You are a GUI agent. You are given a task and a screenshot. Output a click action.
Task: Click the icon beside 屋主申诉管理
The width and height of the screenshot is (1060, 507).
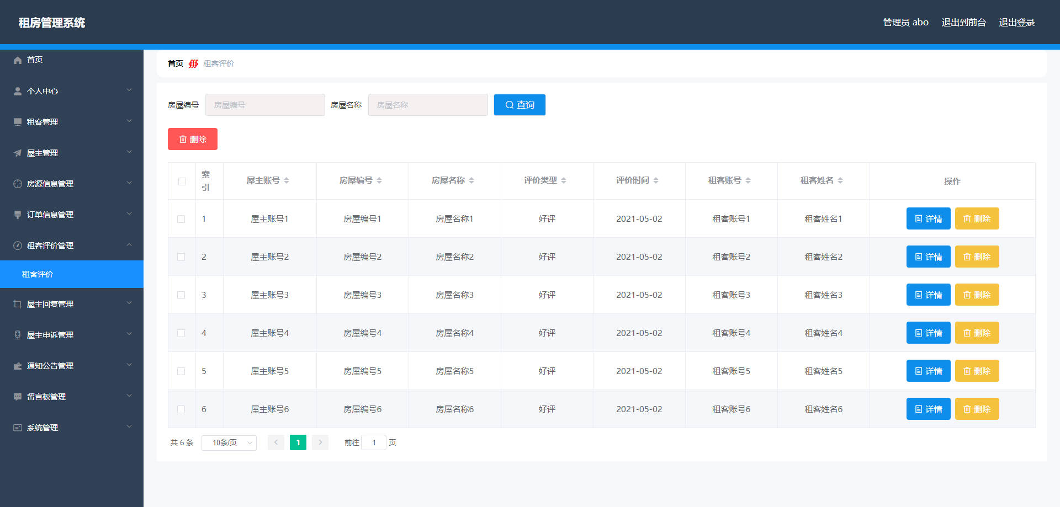18,335
